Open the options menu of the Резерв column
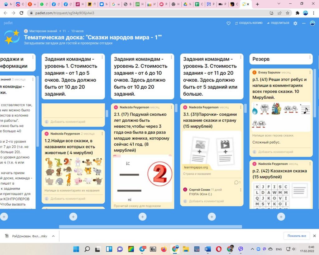 pos(310,58)
